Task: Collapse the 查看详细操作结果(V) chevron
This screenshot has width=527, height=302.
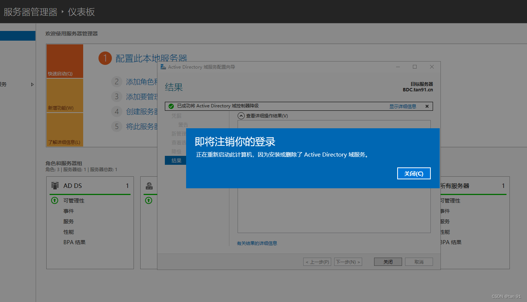Action: 241,116
